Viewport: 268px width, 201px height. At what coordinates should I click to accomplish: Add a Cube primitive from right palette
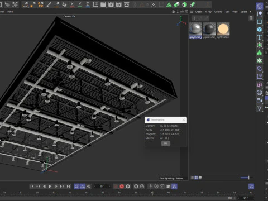tap(260, 30)
